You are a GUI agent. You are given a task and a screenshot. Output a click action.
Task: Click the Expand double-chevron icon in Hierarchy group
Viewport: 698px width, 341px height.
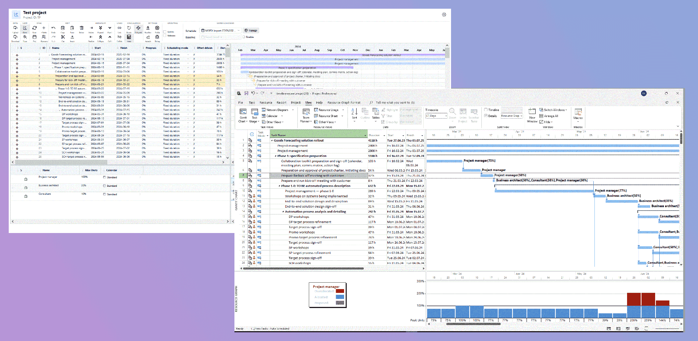[x=101, y=28]
